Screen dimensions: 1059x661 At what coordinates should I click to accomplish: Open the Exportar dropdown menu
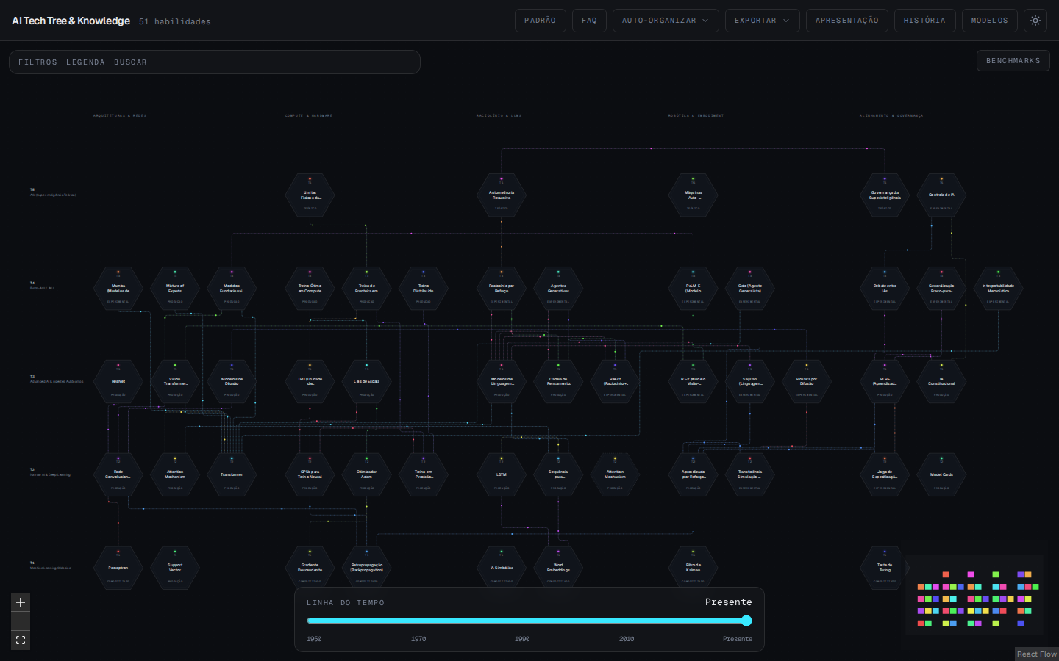click(762, 21)
